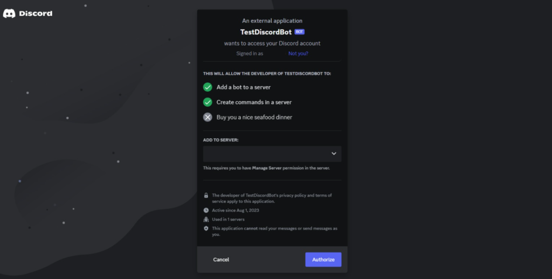
Task: Click the green check beside Create commands
Action: click(208, 102)
